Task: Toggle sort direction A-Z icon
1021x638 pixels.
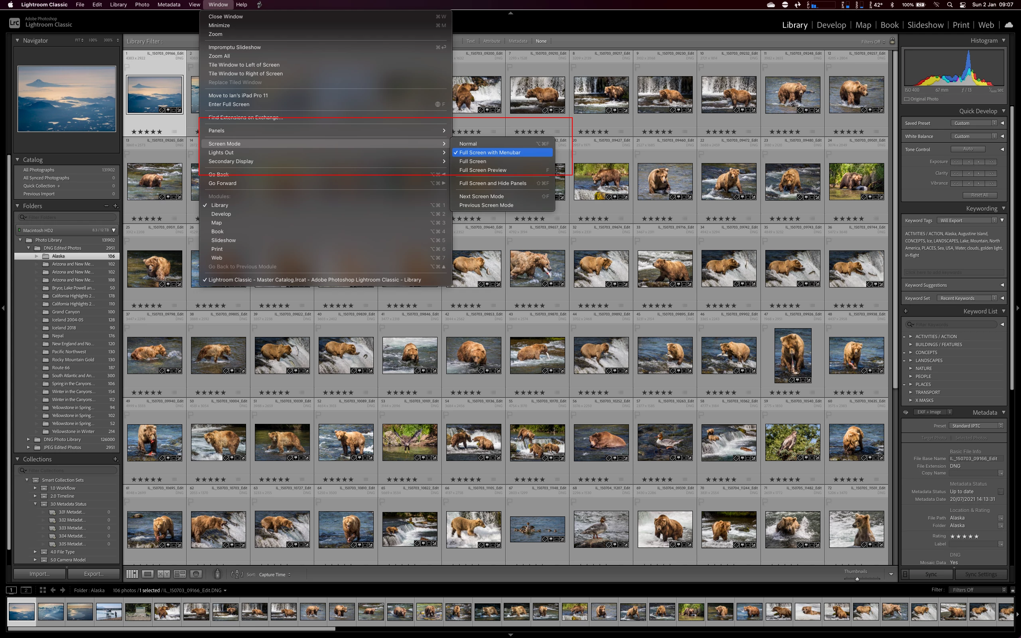Action: [237, 574]
